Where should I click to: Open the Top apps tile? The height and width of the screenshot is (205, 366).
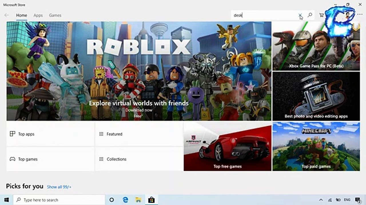click(x=50, y=134)
